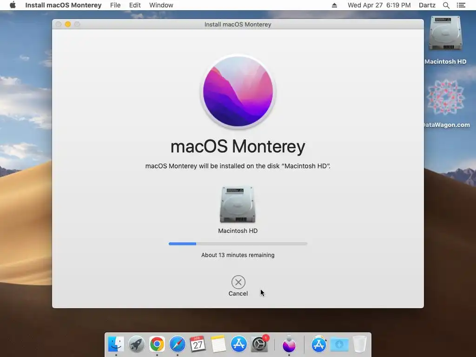Click the Cancel label under the X
The image size is (476, 357).
[238, 294]
